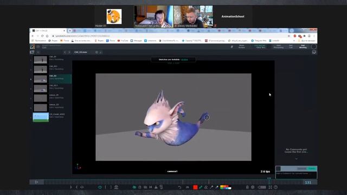The height and width of the screenshot is (195, 347).
Task: Click the green post comment button
Action: (x=312, y=168)
